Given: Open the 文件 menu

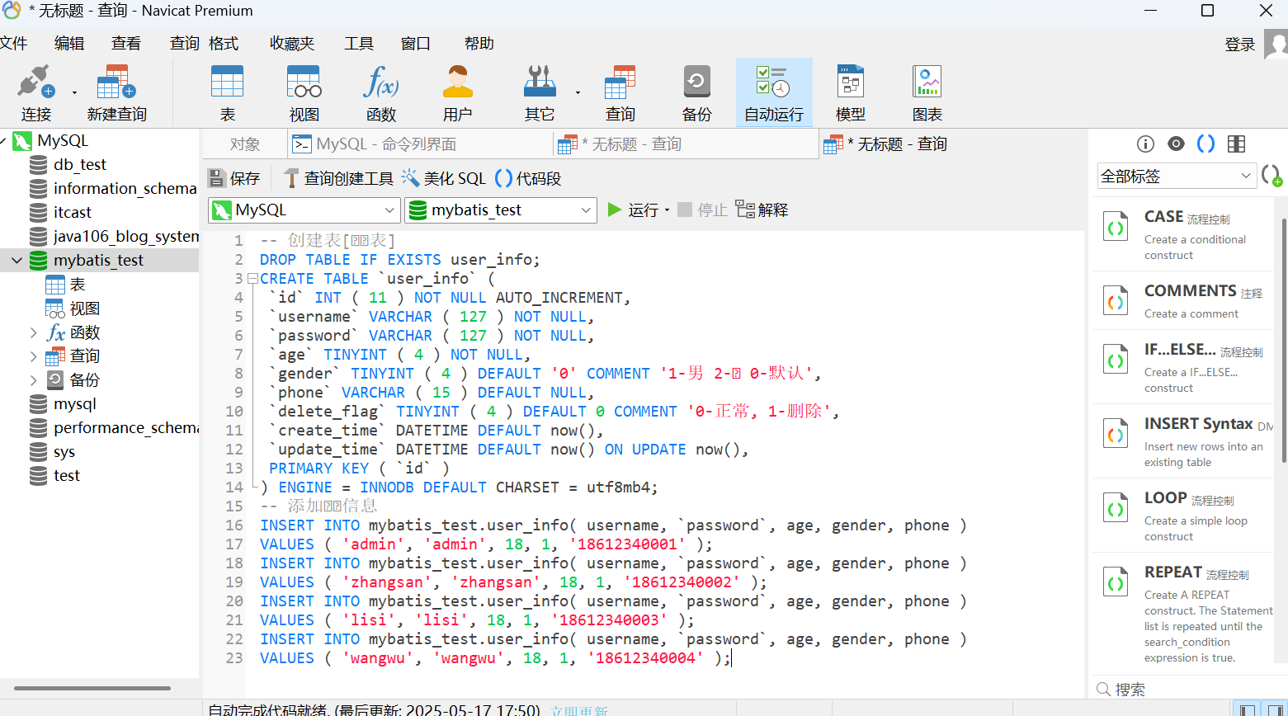Looking at the screenshot, I should tap(13, 43).
